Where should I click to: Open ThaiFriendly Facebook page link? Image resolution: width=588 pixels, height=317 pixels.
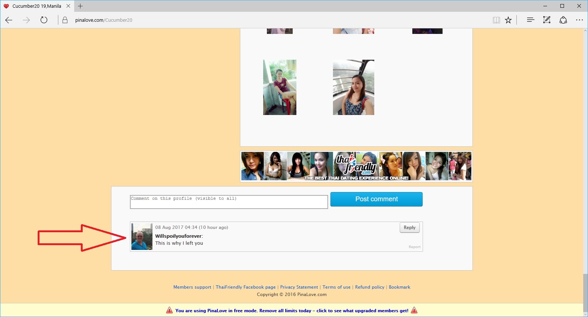pyautogui.click(x=246, y=287)
